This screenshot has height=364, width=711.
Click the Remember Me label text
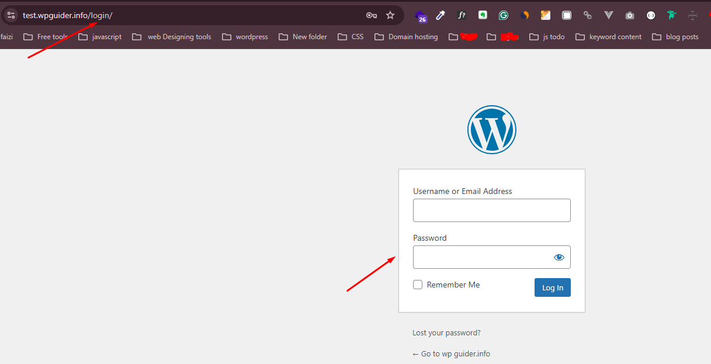point(453,285)
